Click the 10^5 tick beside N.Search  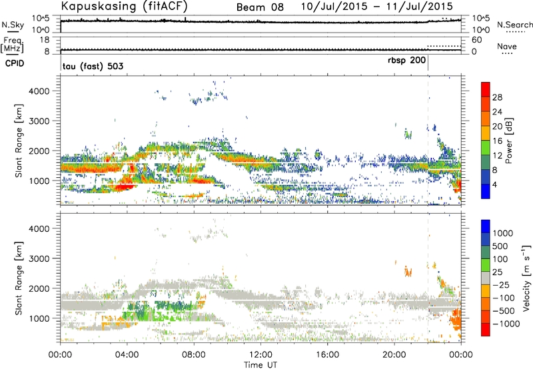point(481,19)
